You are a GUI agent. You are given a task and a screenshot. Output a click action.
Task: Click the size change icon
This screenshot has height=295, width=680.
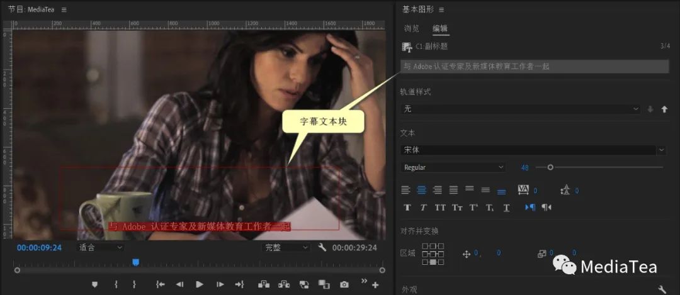(541, 254)
